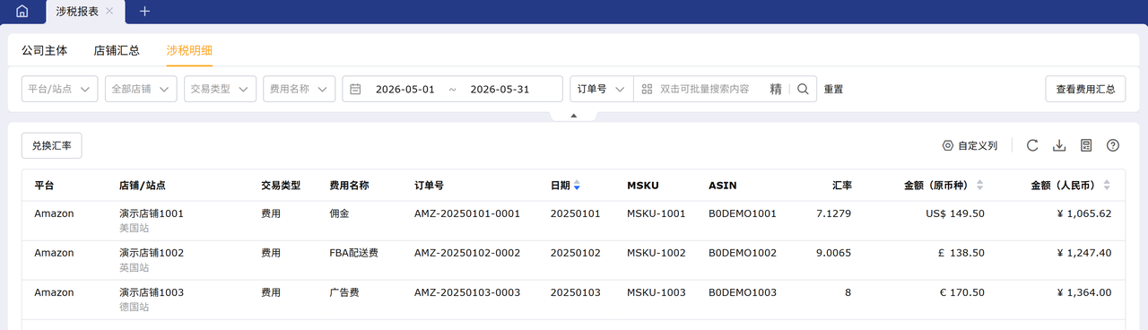The width and height of the screenshot is (1148, 330).
Task: Click the magnifier search icon
Action: coord(803,89)
